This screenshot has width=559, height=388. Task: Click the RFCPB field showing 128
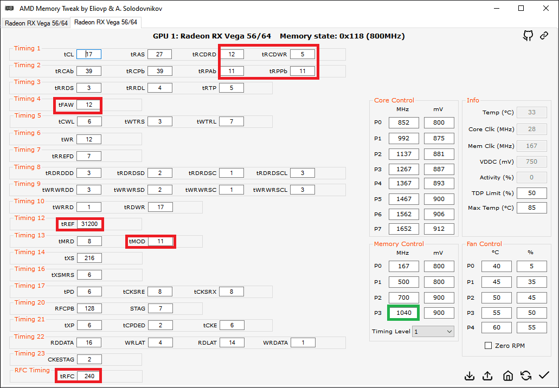(89, 308)
